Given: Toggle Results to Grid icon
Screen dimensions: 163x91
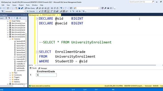Looking at the screenshot, I should point(64,11).
